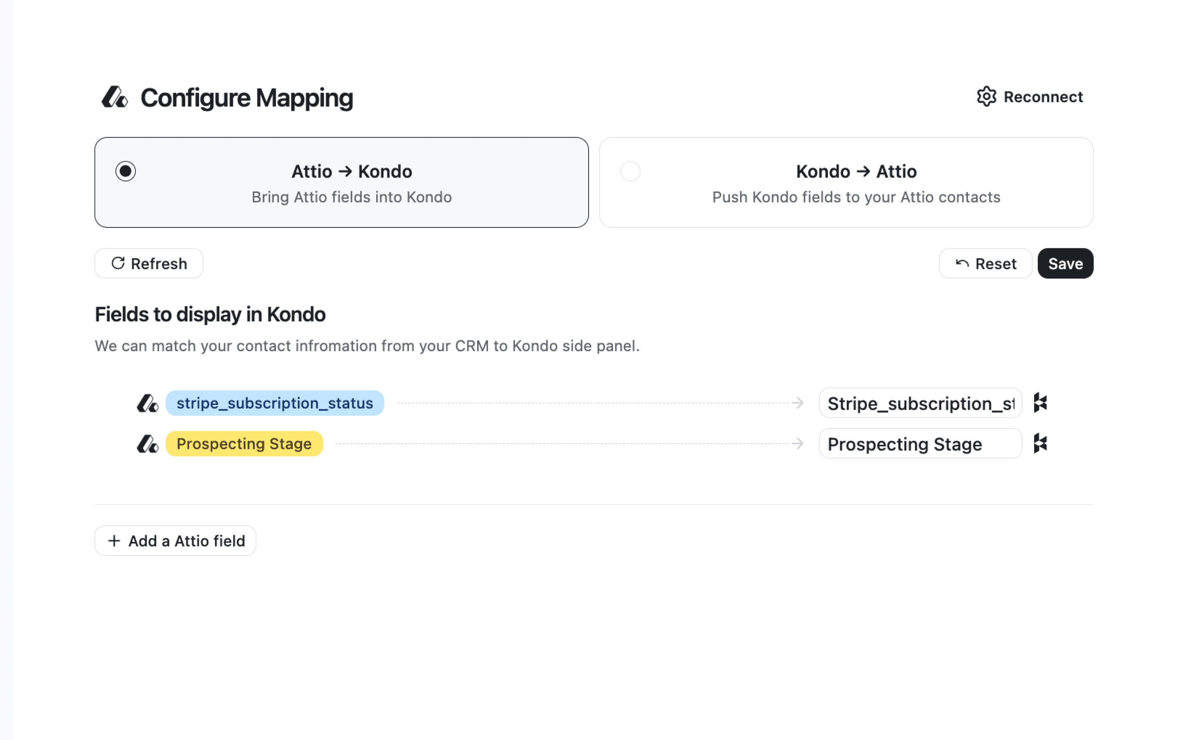Click the circular refresh arrow icon

click(118, 263)
